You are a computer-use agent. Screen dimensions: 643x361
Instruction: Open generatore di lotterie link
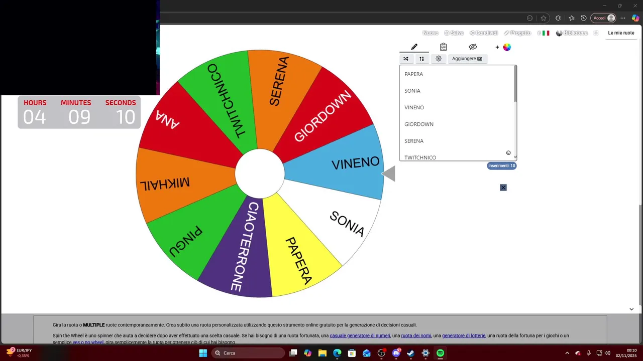point(464,336)
